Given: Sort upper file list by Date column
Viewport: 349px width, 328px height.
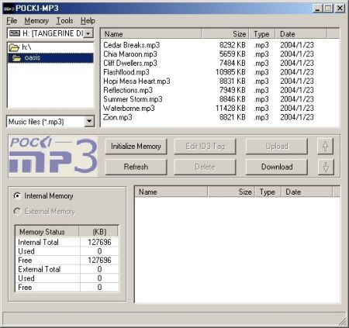Looking at the screenshot, I should pos(301,34).
